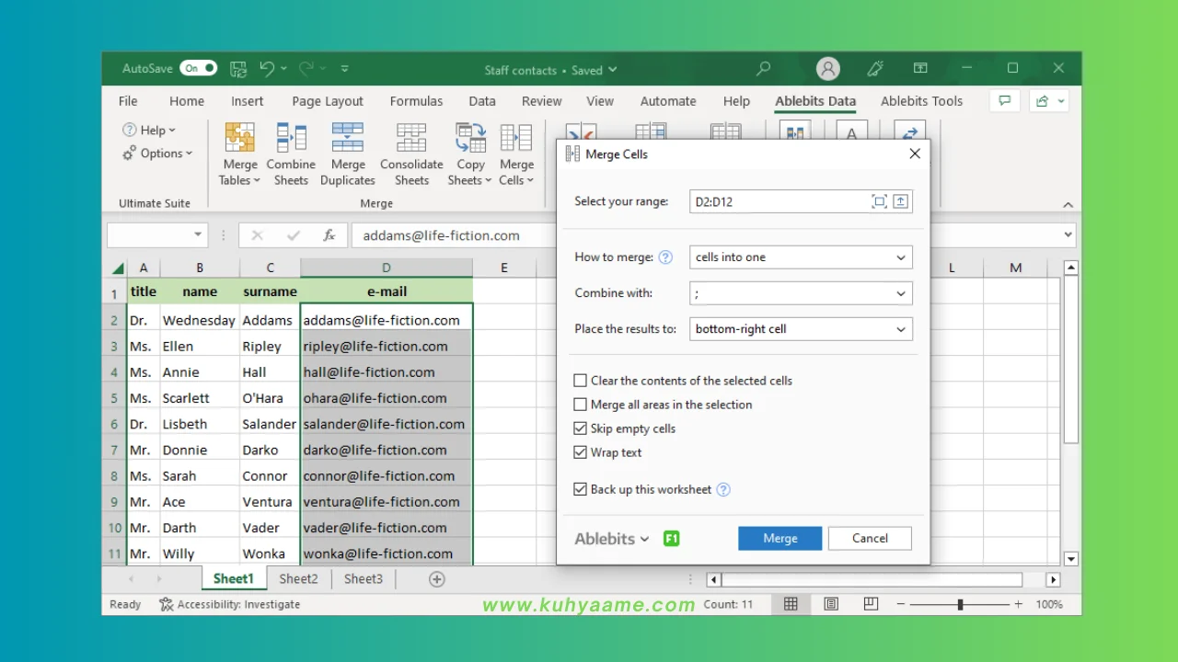Open the Name Box dropdown arrow
This screenshot has width=1178, height=662.
point(197,235)
